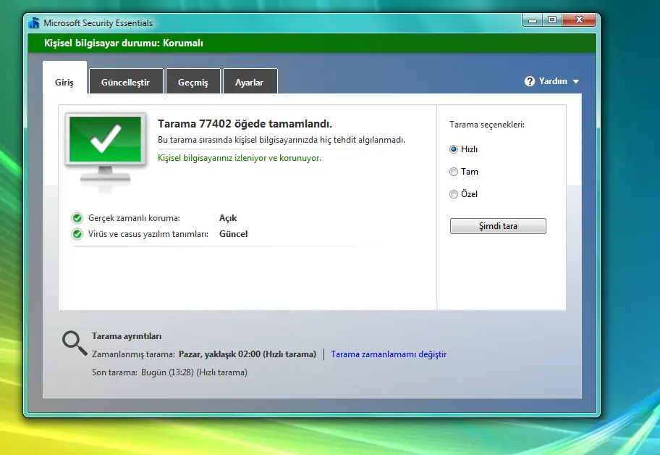Click the magnifying glass scan details icon
This screenshot has width=660, height=455.
click(x=75, y=343)
